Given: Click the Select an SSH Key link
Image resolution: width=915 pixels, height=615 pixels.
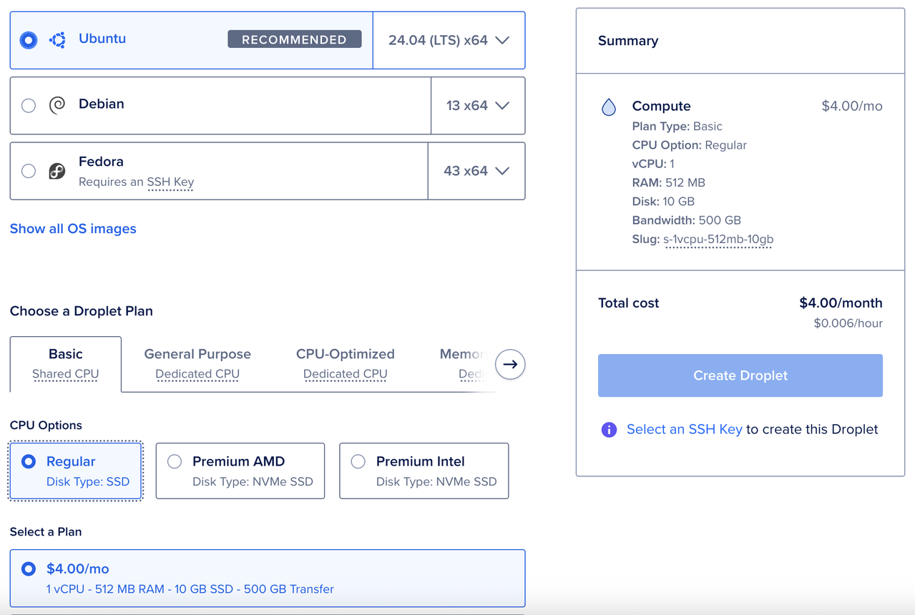Looking at the screenshot, I should tap(685, 430).
